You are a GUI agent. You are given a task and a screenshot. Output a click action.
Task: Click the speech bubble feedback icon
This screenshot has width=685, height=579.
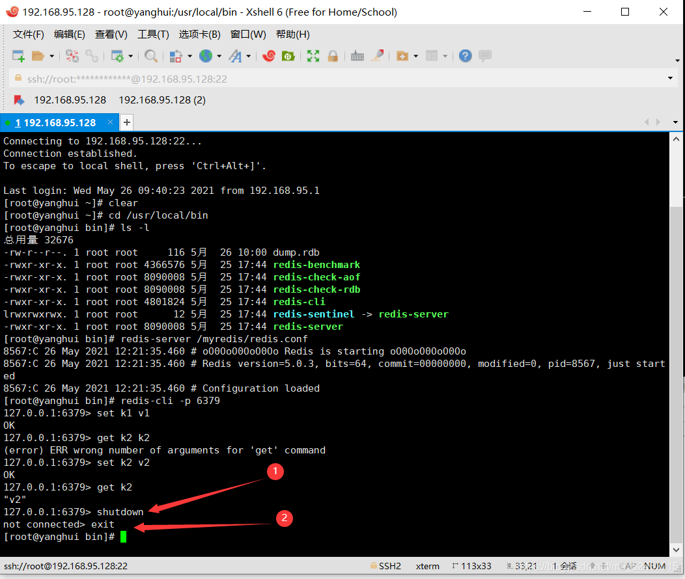click(x=485, y=56)
